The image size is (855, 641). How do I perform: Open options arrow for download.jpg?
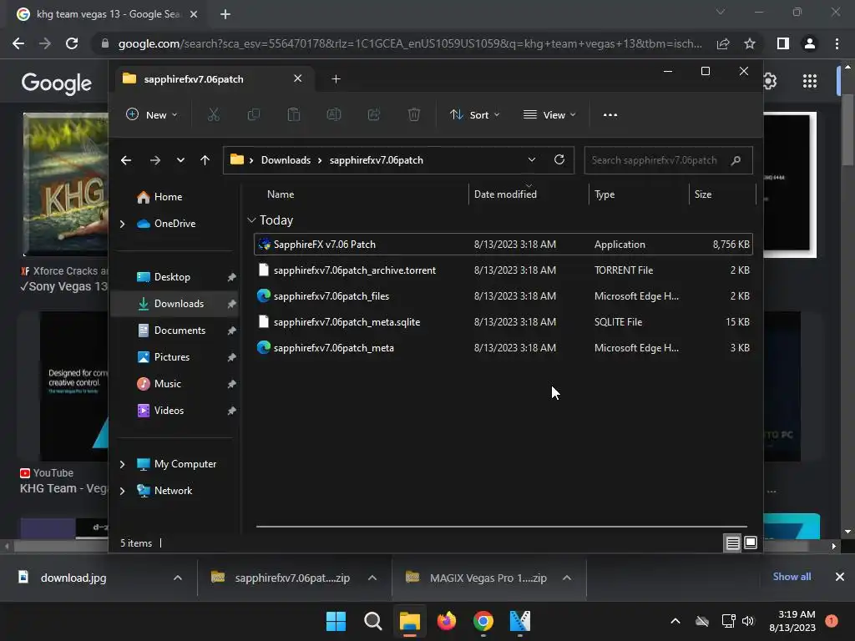[177, 578]
